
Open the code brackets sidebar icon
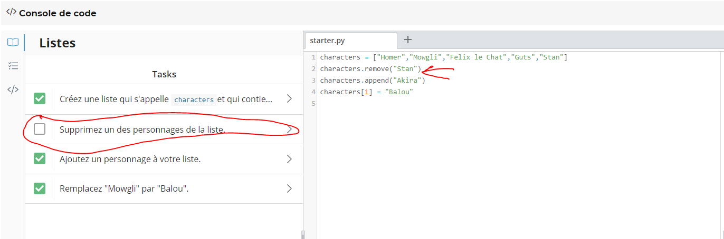[x=13, y=89]
